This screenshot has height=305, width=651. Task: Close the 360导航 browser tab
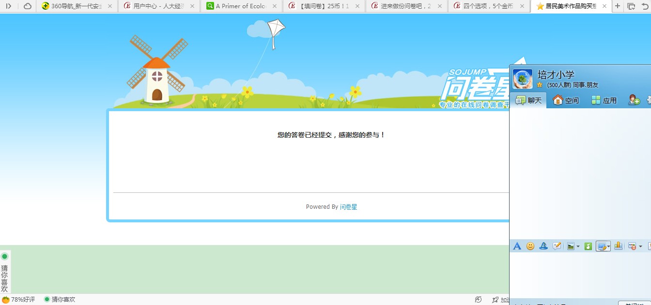(109, 6)
